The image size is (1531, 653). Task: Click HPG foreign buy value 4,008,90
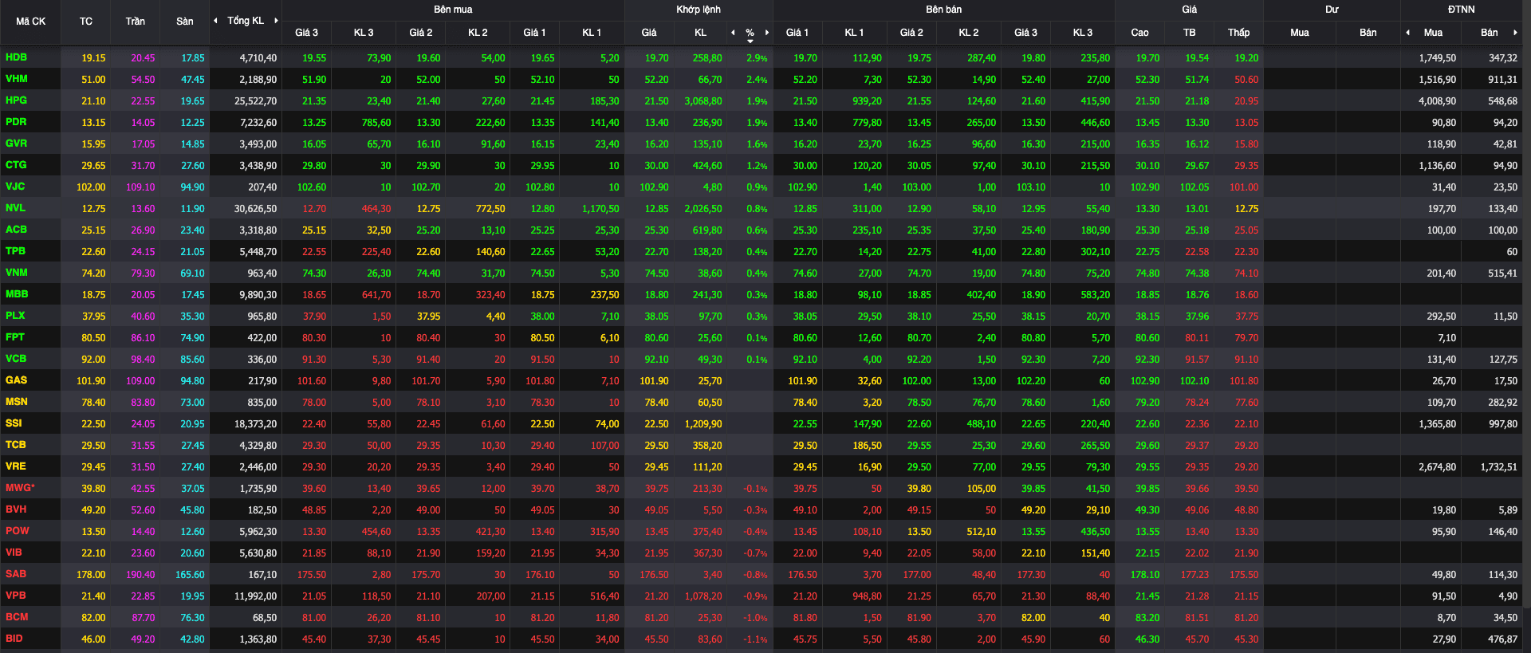(1437, 101)
